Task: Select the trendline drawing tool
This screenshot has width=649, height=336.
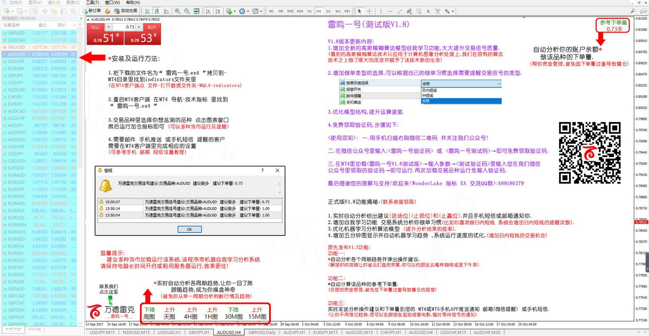Action: pyautogui.click(x=400, y=11)
